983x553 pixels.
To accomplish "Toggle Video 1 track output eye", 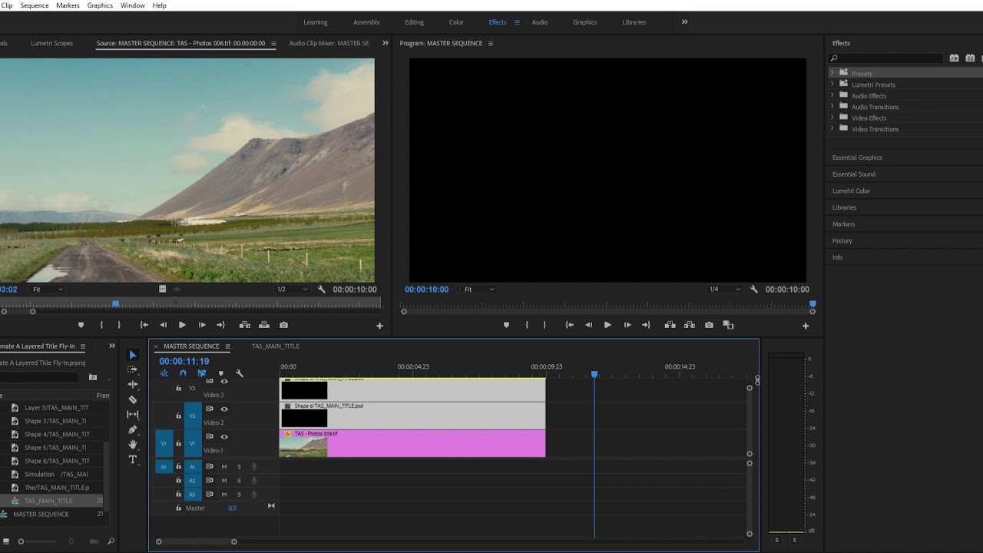I will (224, 436).
